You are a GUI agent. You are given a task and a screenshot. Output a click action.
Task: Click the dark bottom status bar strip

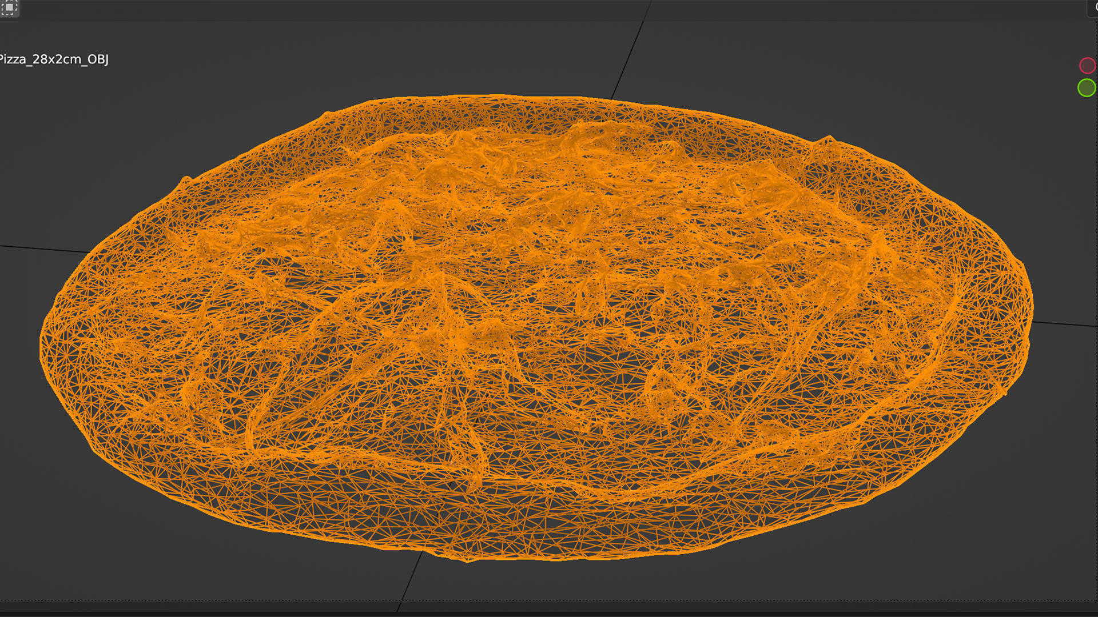pos(549,614)
